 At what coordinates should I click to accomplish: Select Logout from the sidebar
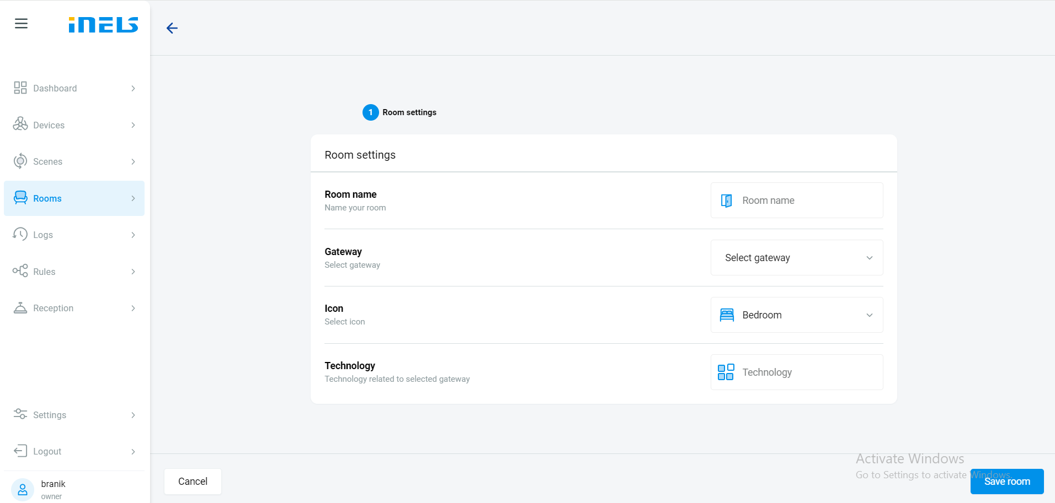point(47,451)
